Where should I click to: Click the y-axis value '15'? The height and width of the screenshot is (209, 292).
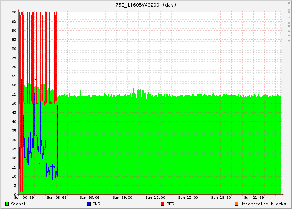click(x=14, y=167)
